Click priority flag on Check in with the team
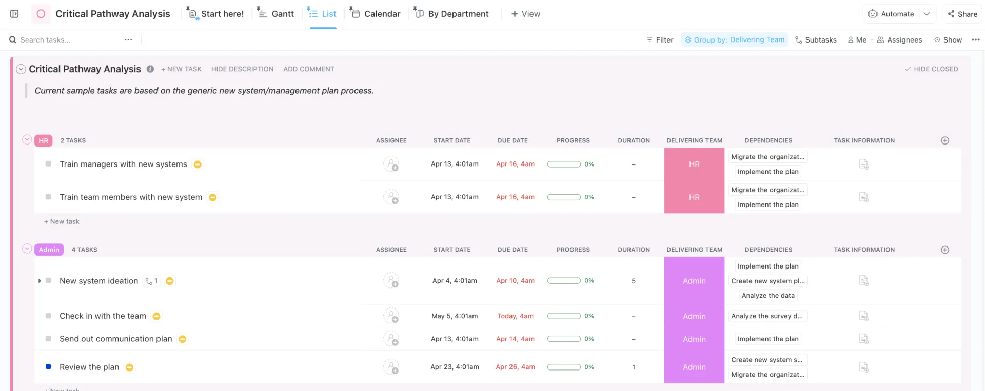This screenshot has height=391, width=985. click(x=156, y=316)
